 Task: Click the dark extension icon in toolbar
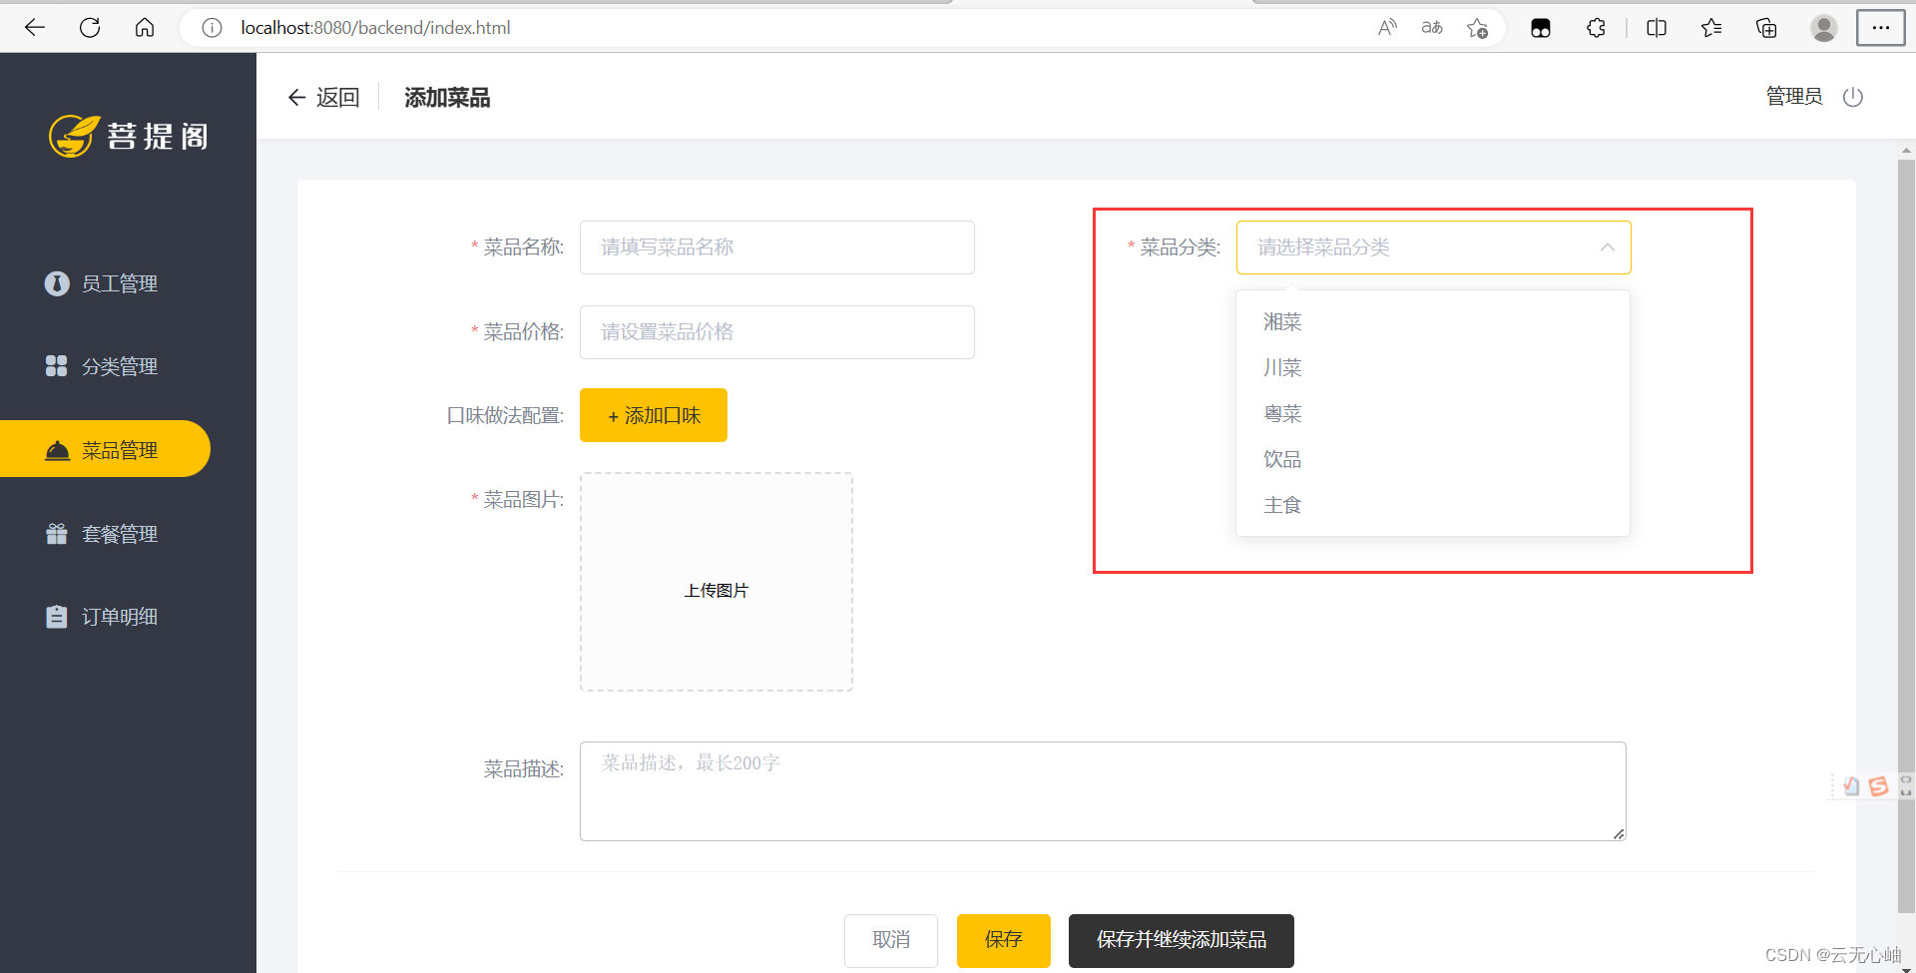point(1541,28)
